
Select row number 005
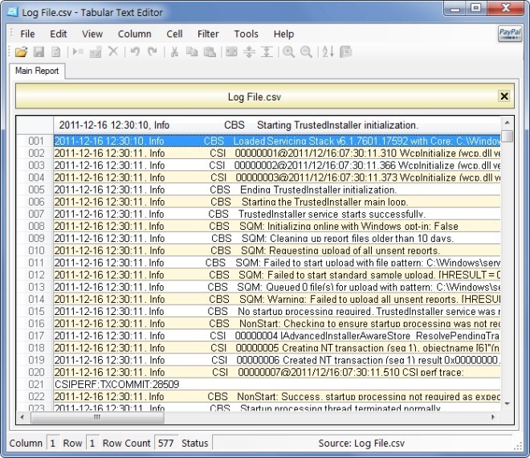click(35, 190)
